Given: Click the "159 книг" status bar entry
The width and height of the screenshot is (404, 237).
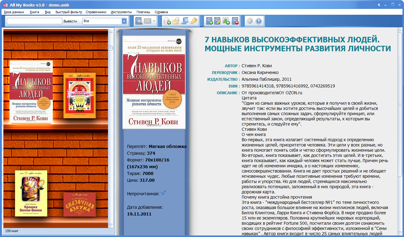Looking at the screenshot, I should coord(12,231).
